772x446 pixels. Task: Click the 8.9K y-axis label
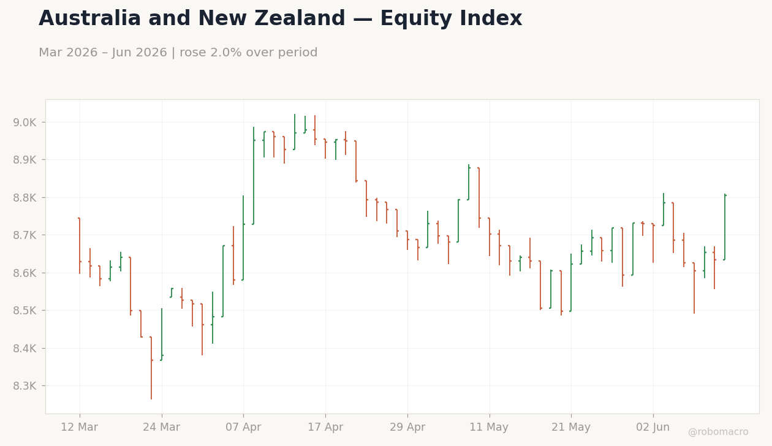(x=25, y=160)
